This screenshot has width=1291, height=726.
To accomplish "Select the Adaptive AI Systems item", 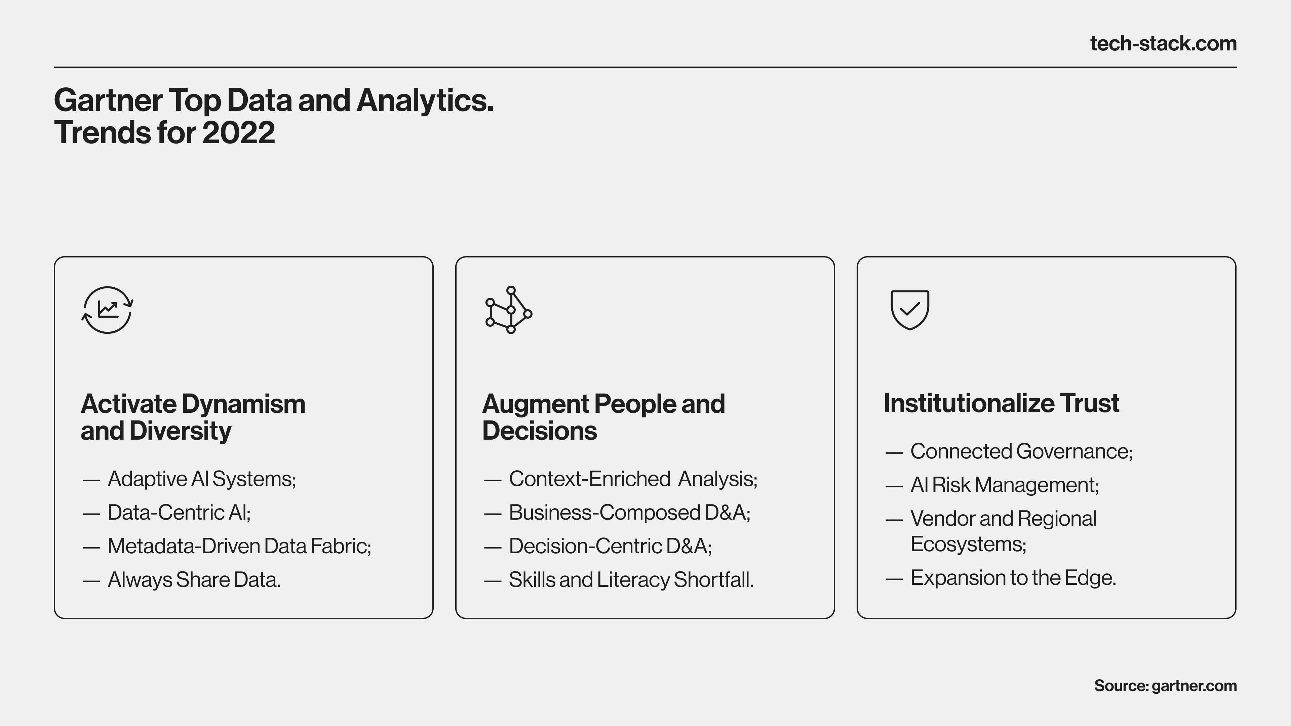I will point(201,479).
